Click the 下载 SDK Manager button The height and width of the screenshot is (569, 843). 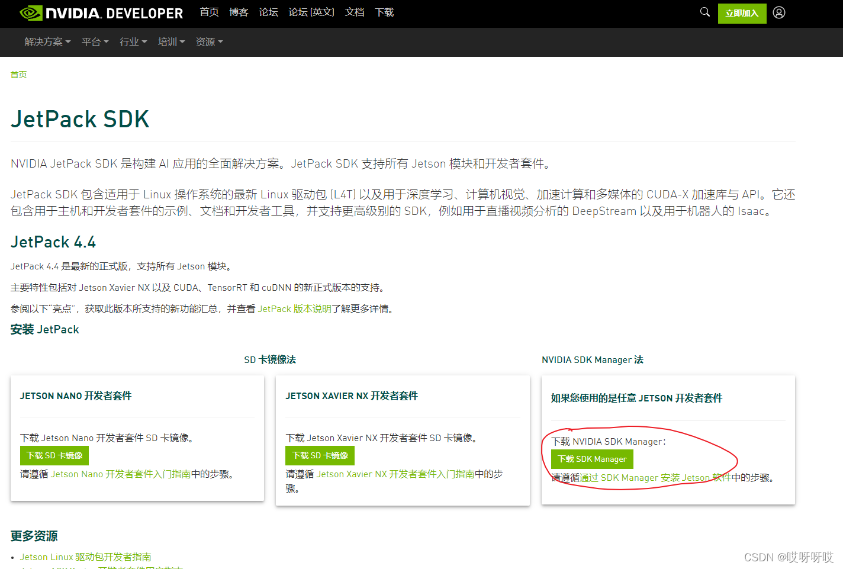(592, 459)
